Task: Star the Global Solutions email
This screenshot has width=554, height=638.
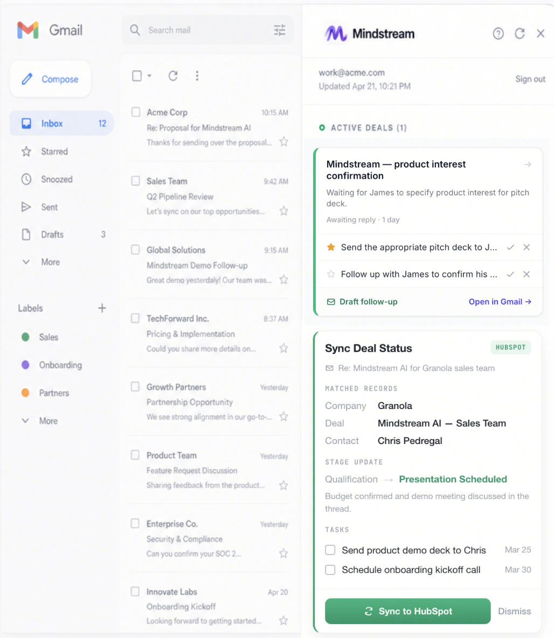Action: [x=283, y=280]
